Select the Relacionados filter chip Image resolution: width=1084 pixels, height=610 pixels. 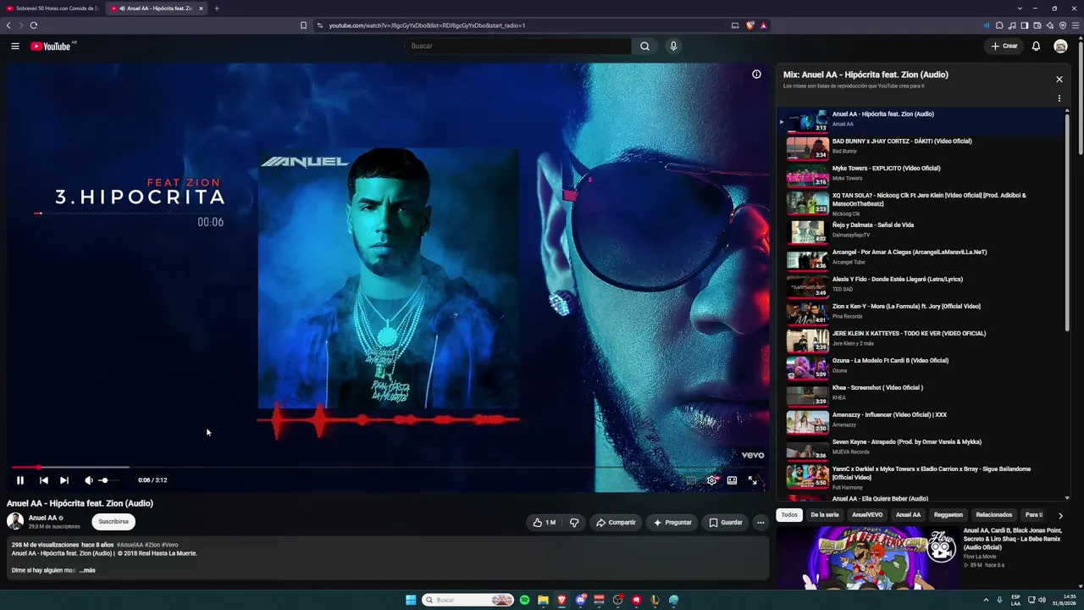[994, 515]
